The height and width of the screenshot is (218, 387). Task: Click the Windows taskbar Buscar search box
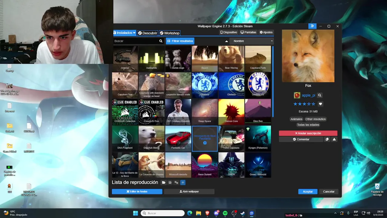(x=163, y=213)
